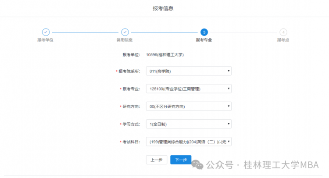Click the active step 3 circle
This screenshot has height=178, width=329.
[x=204, y=32]
